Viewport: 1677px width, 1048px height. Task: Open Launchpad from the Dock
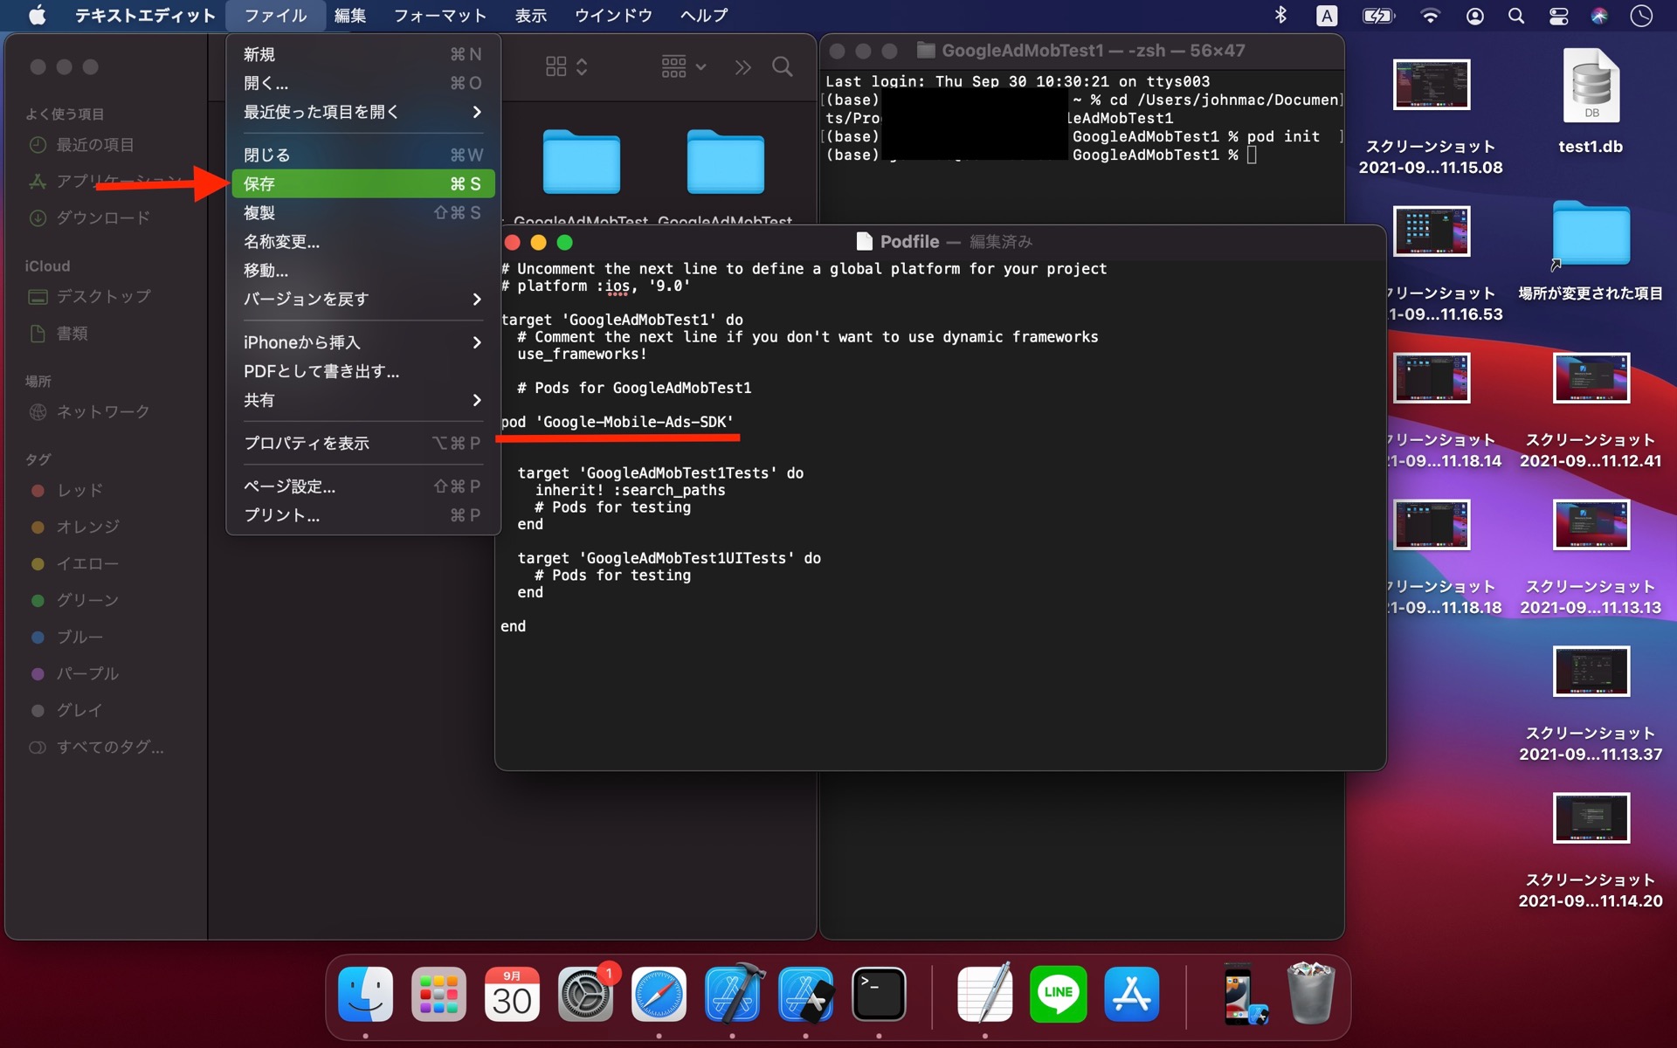(438, 994)
